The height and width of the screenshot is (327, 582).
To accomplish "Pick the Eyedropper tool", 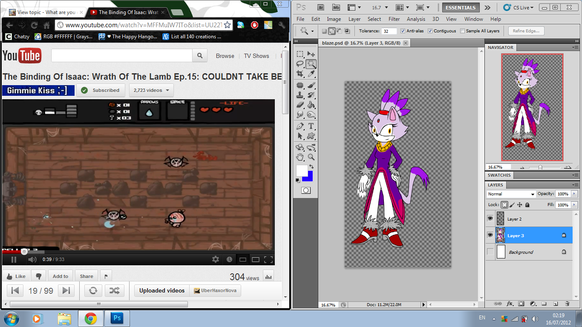I will coord(311,74).
